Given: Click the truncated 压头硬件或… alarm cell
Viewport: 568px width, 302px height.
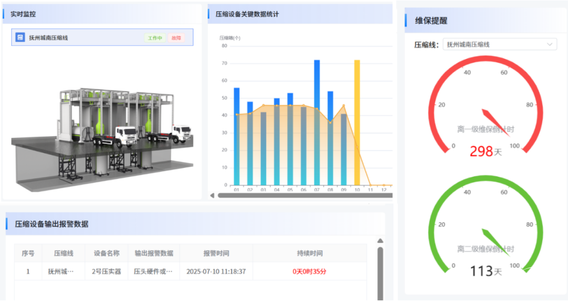Looking at the screenshot, I should 153,272.
